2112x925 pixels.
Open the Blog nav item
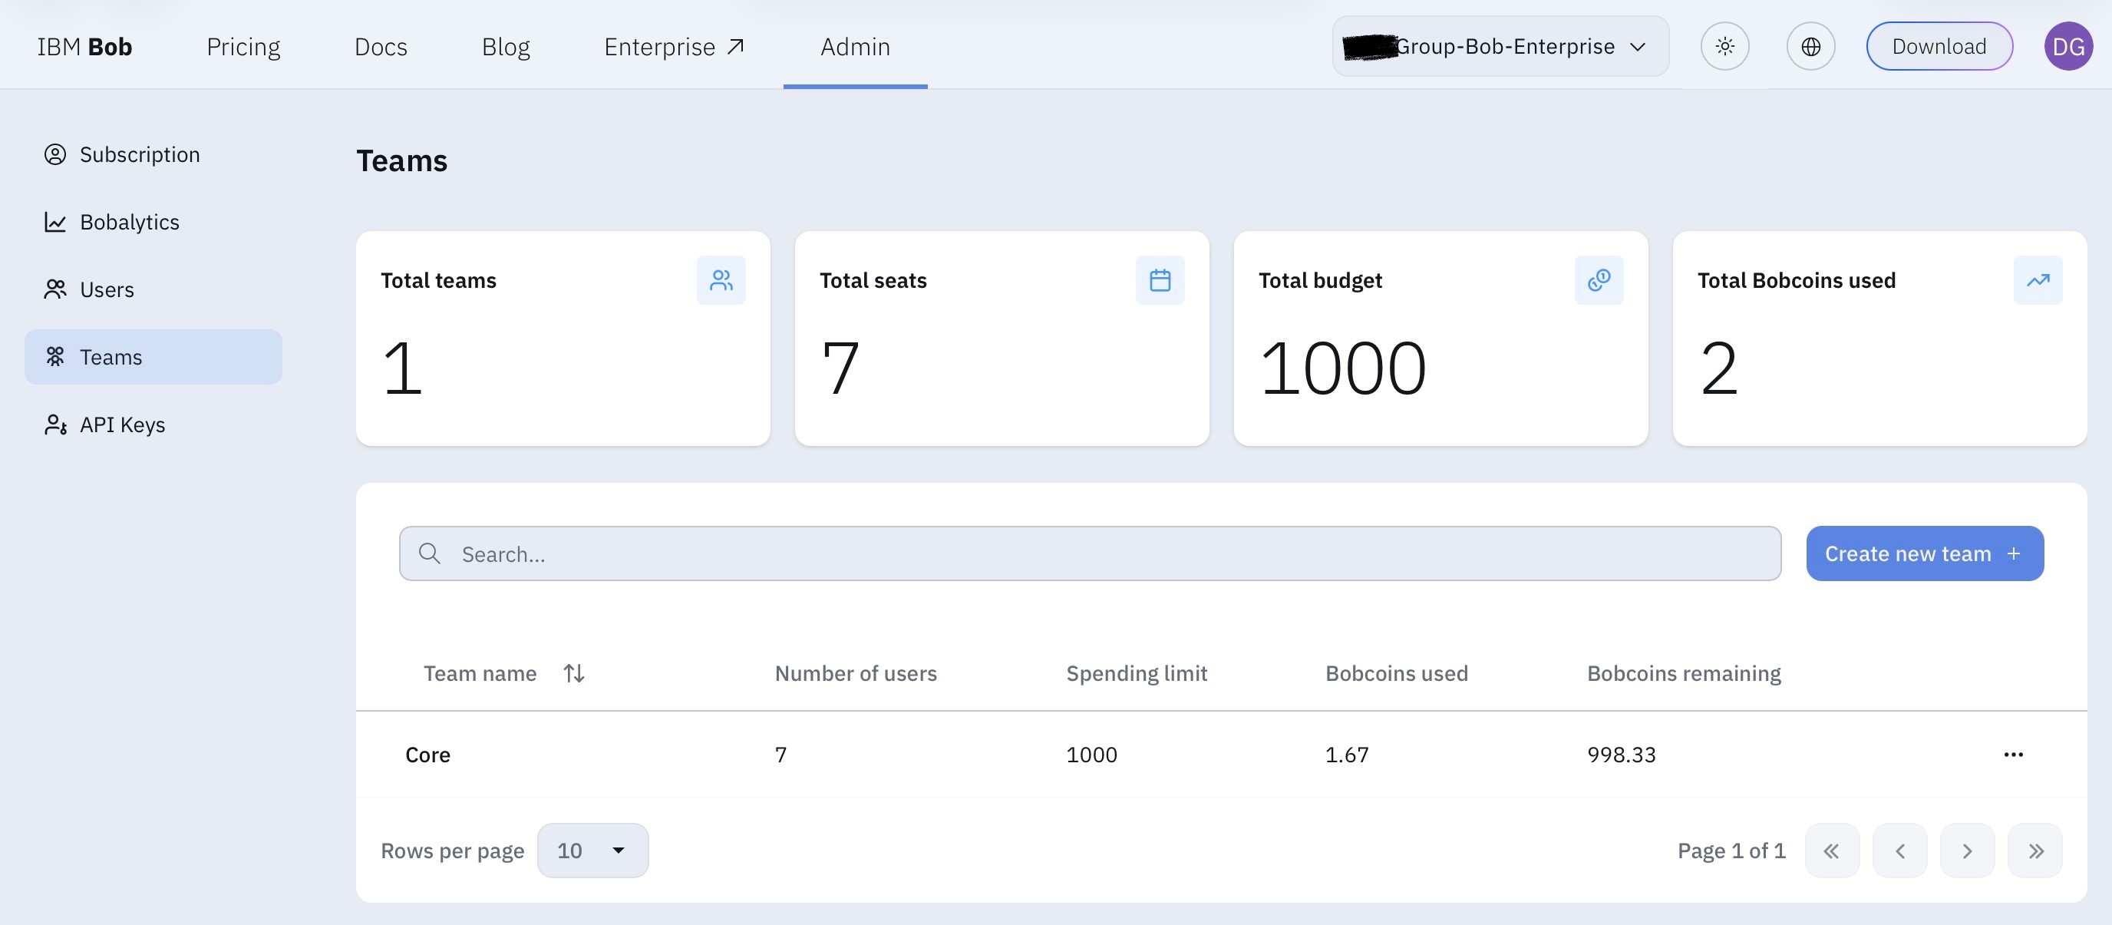[506, 47]
